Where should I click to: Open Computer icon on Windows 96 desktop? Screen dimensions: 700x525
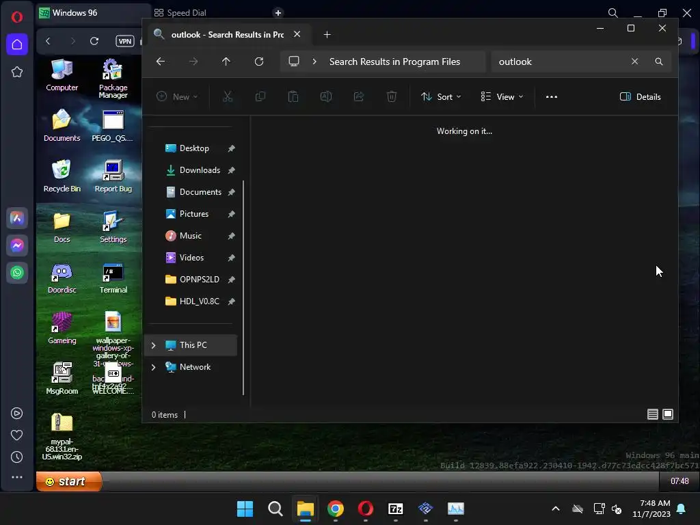(62, 75)
